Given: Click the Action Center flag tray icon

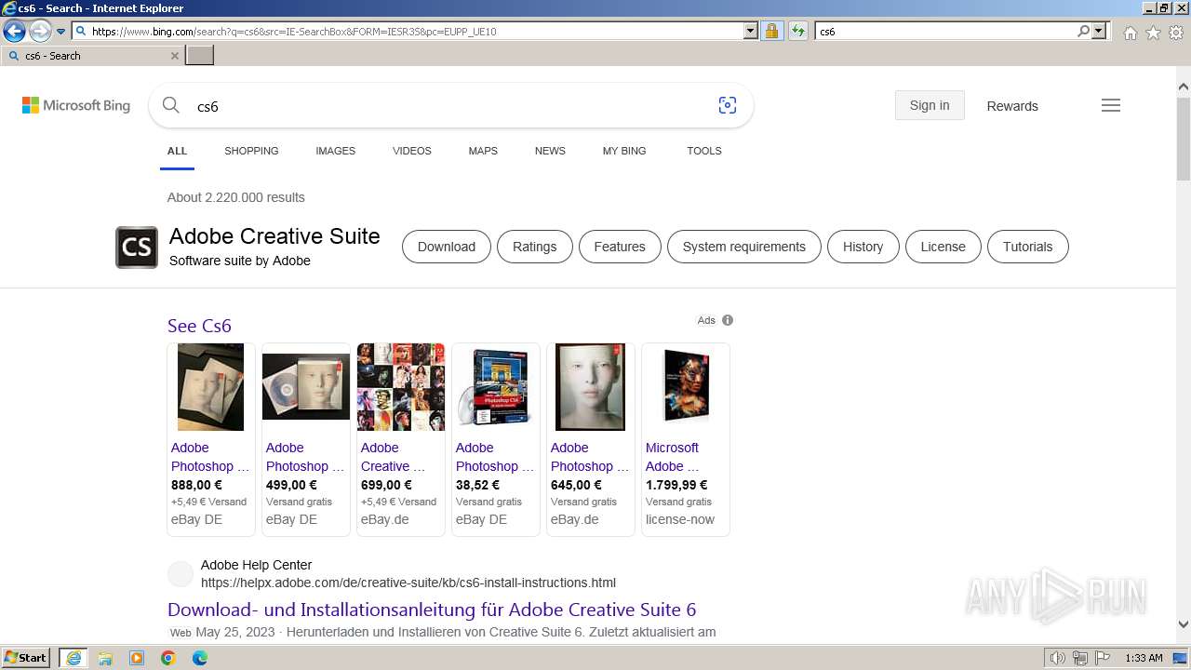Looking at the screenshot, I should (1103, 658).
